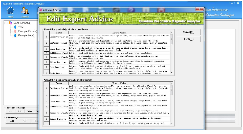Viewport: 243px width, 134px height.
Task: Edit advice 'Inhibit tobacco, alcohol and spicy'
Action: [119, 62]
